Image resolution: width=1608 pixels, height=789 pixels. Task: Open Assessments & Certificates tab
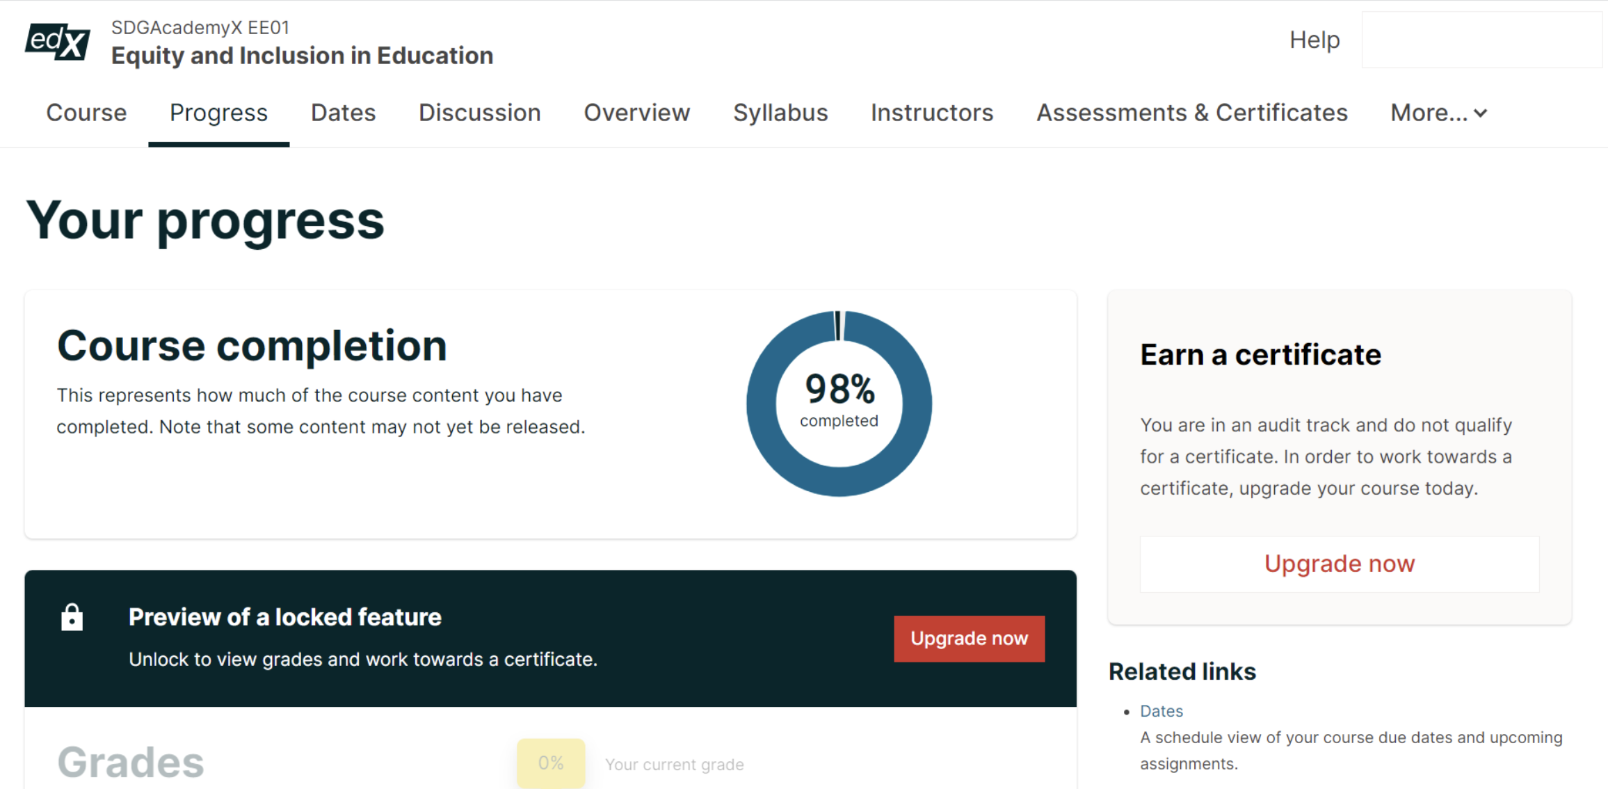point(1192,113)
